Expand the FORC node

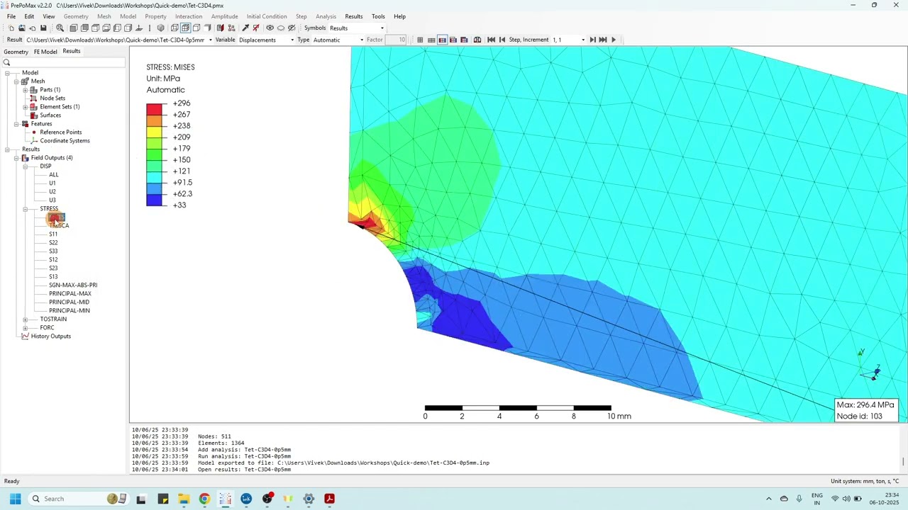coord(25,328)
